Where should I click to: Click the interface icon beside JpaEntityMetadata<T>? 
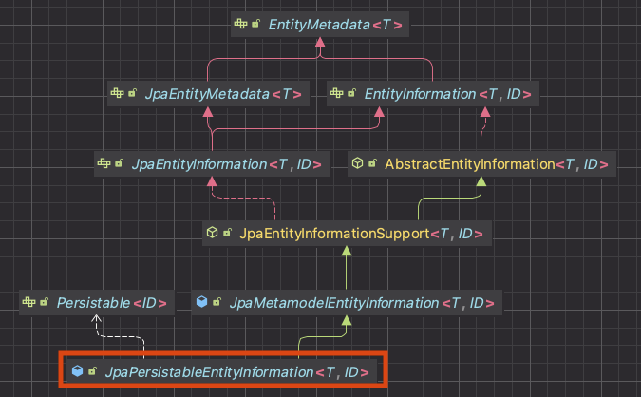pos(117,93)
